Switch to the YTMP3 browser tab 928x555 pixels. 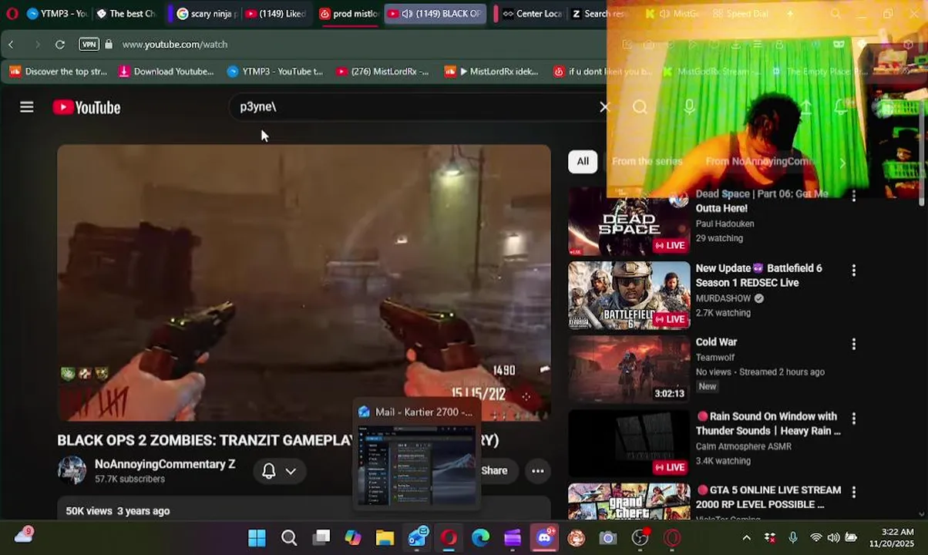tap(56, 14)
